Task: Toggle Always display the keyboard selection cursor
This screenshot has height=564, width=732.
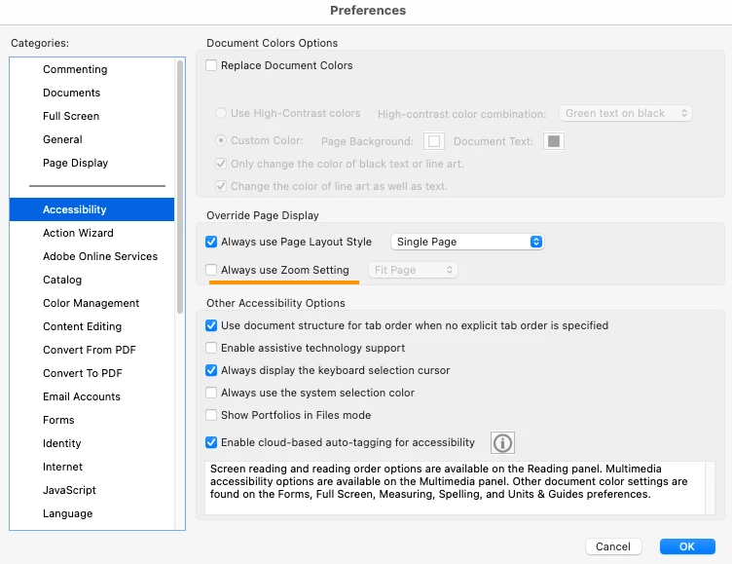Action: tap(211, 370)
